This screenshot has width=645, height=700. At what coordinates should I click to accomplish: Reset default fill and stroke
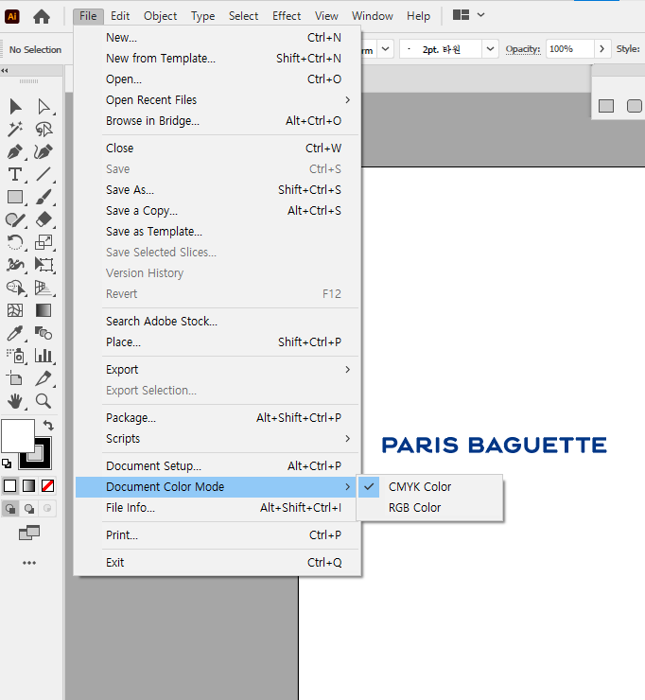coord(7,464)
